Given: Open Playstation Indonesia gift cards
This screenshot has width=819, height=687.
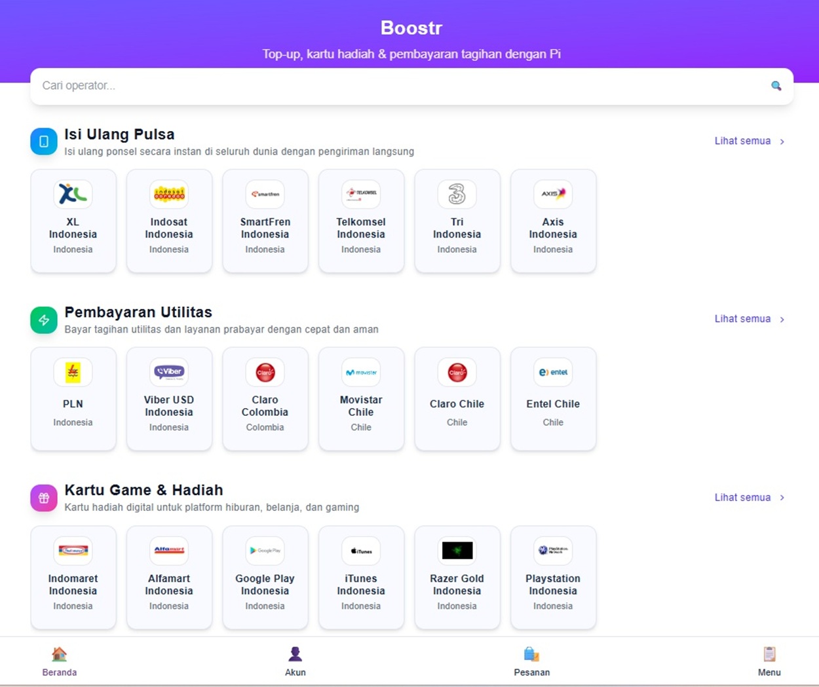Looking at the screenshot, I should click(x=552, y=577).
